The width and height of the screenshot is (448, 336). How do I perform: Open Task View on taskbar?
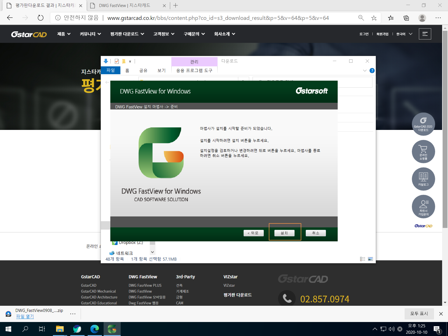point(42,329)
